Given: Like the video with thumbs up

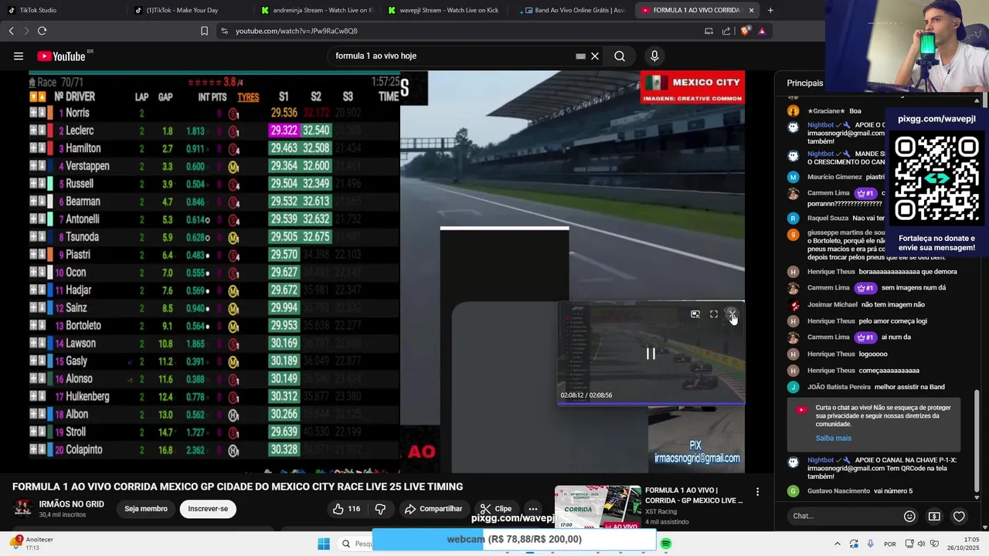Looking at the screenshot, I should pyautogui.click(x=346, y=509).
